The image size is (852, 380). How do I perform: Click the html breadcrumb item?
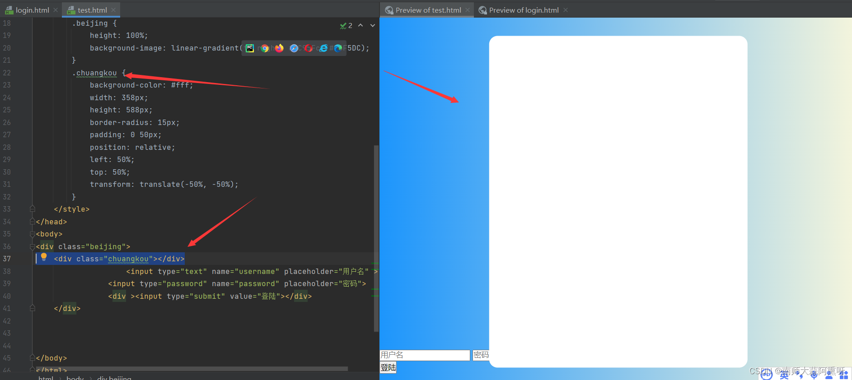(x=46, y=377)
